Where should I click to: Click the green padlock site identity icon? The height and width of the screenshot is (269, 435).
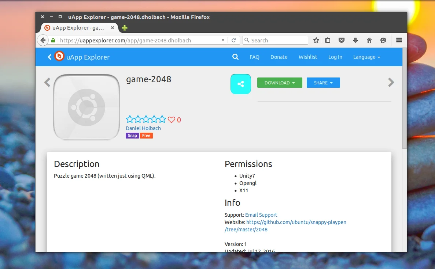53,41
